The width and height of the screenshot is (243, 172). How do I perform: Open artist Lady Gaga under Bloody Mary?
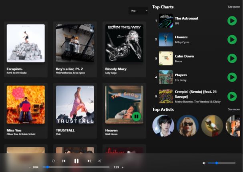pos(111,73)
